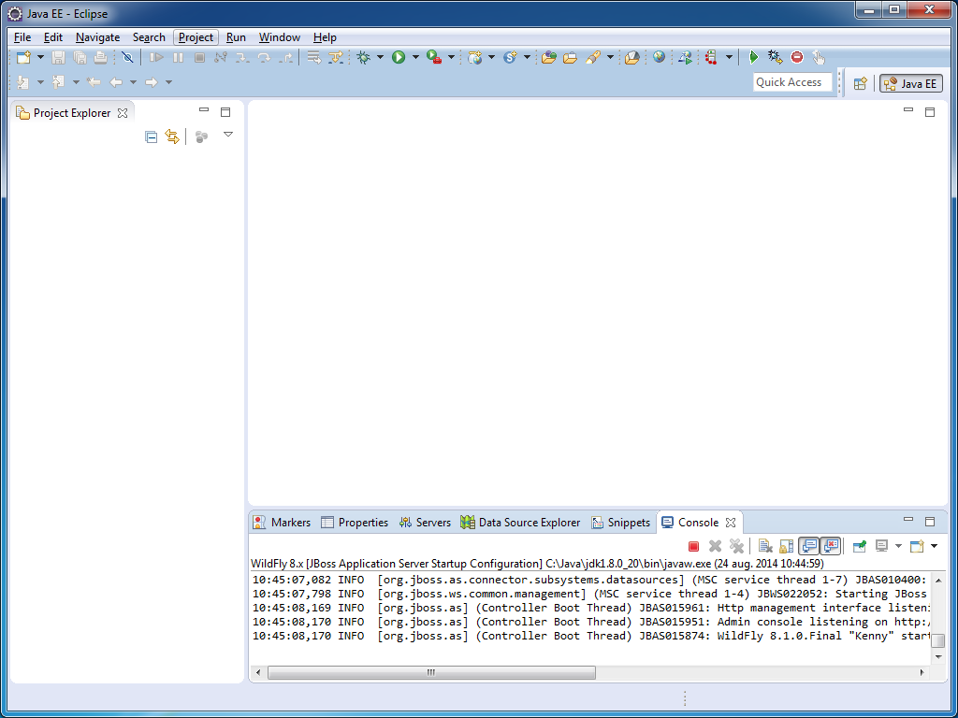Click the Forward navigation arrow
Screen dimensions: 958x718
pos(151,82)
